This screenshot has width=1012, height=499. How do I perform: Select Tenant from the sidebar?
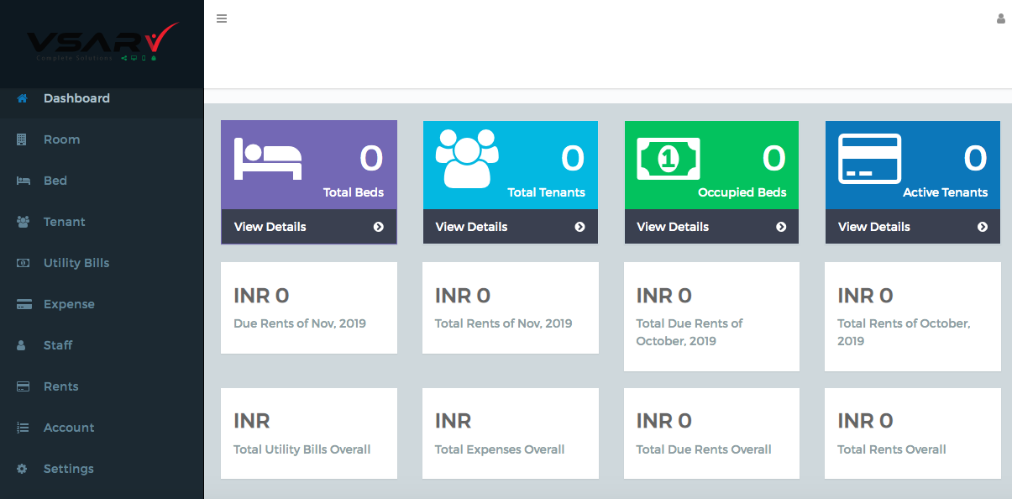click(x=64, y=222)
